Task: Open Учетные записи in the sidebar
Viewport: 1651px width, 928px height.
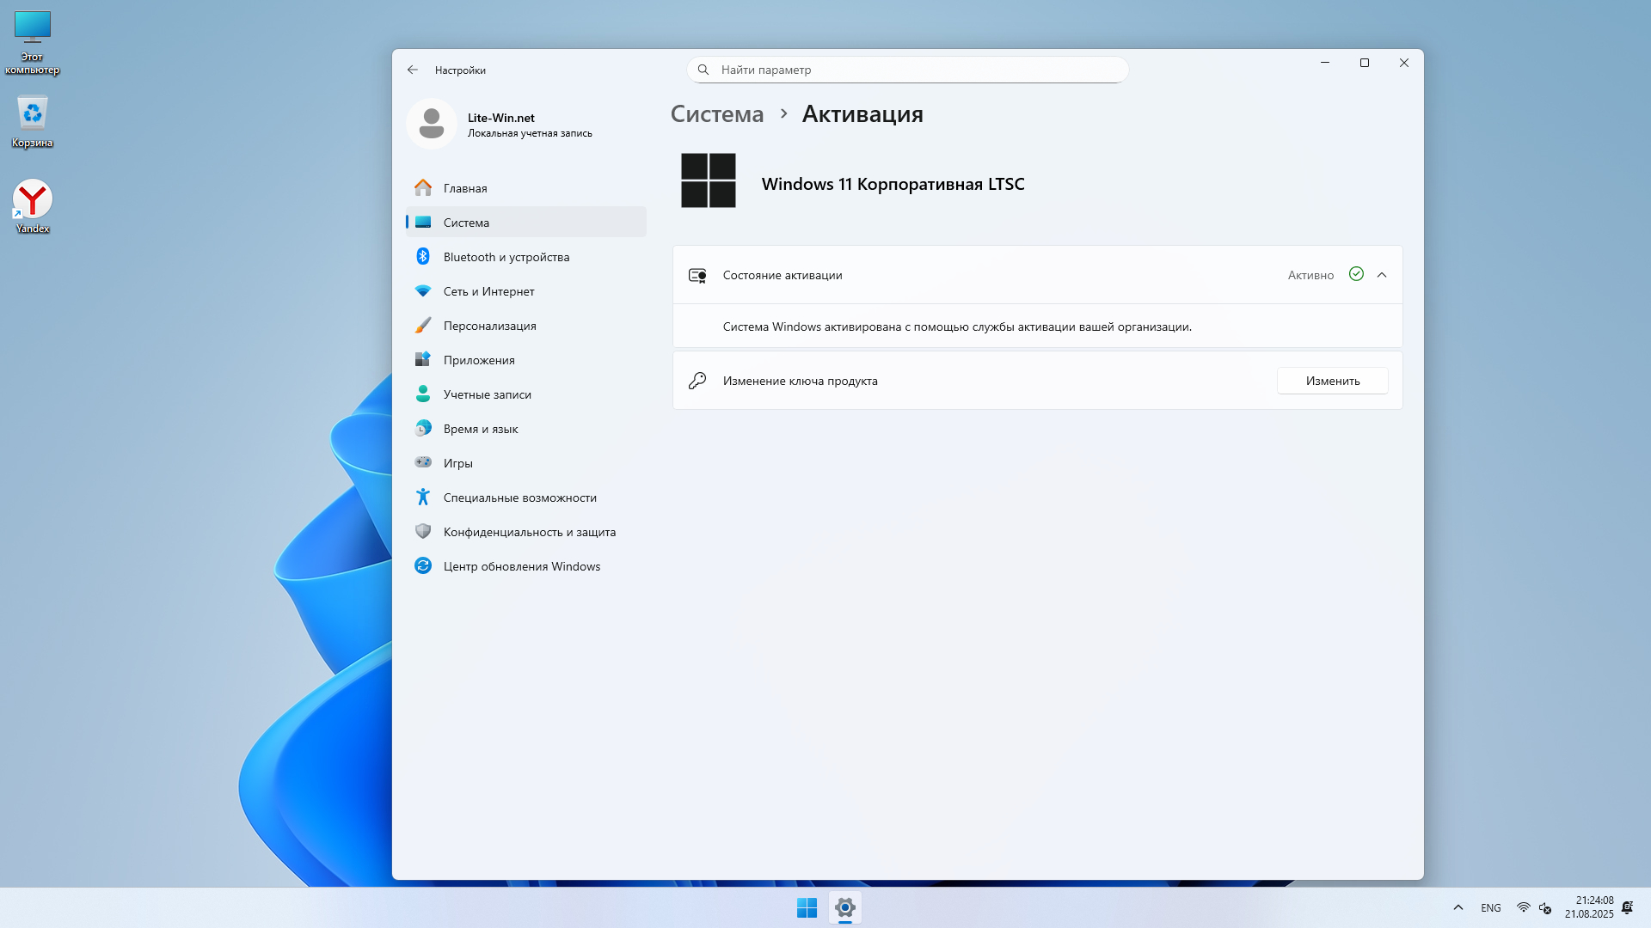Action: [x=487, y=394]
